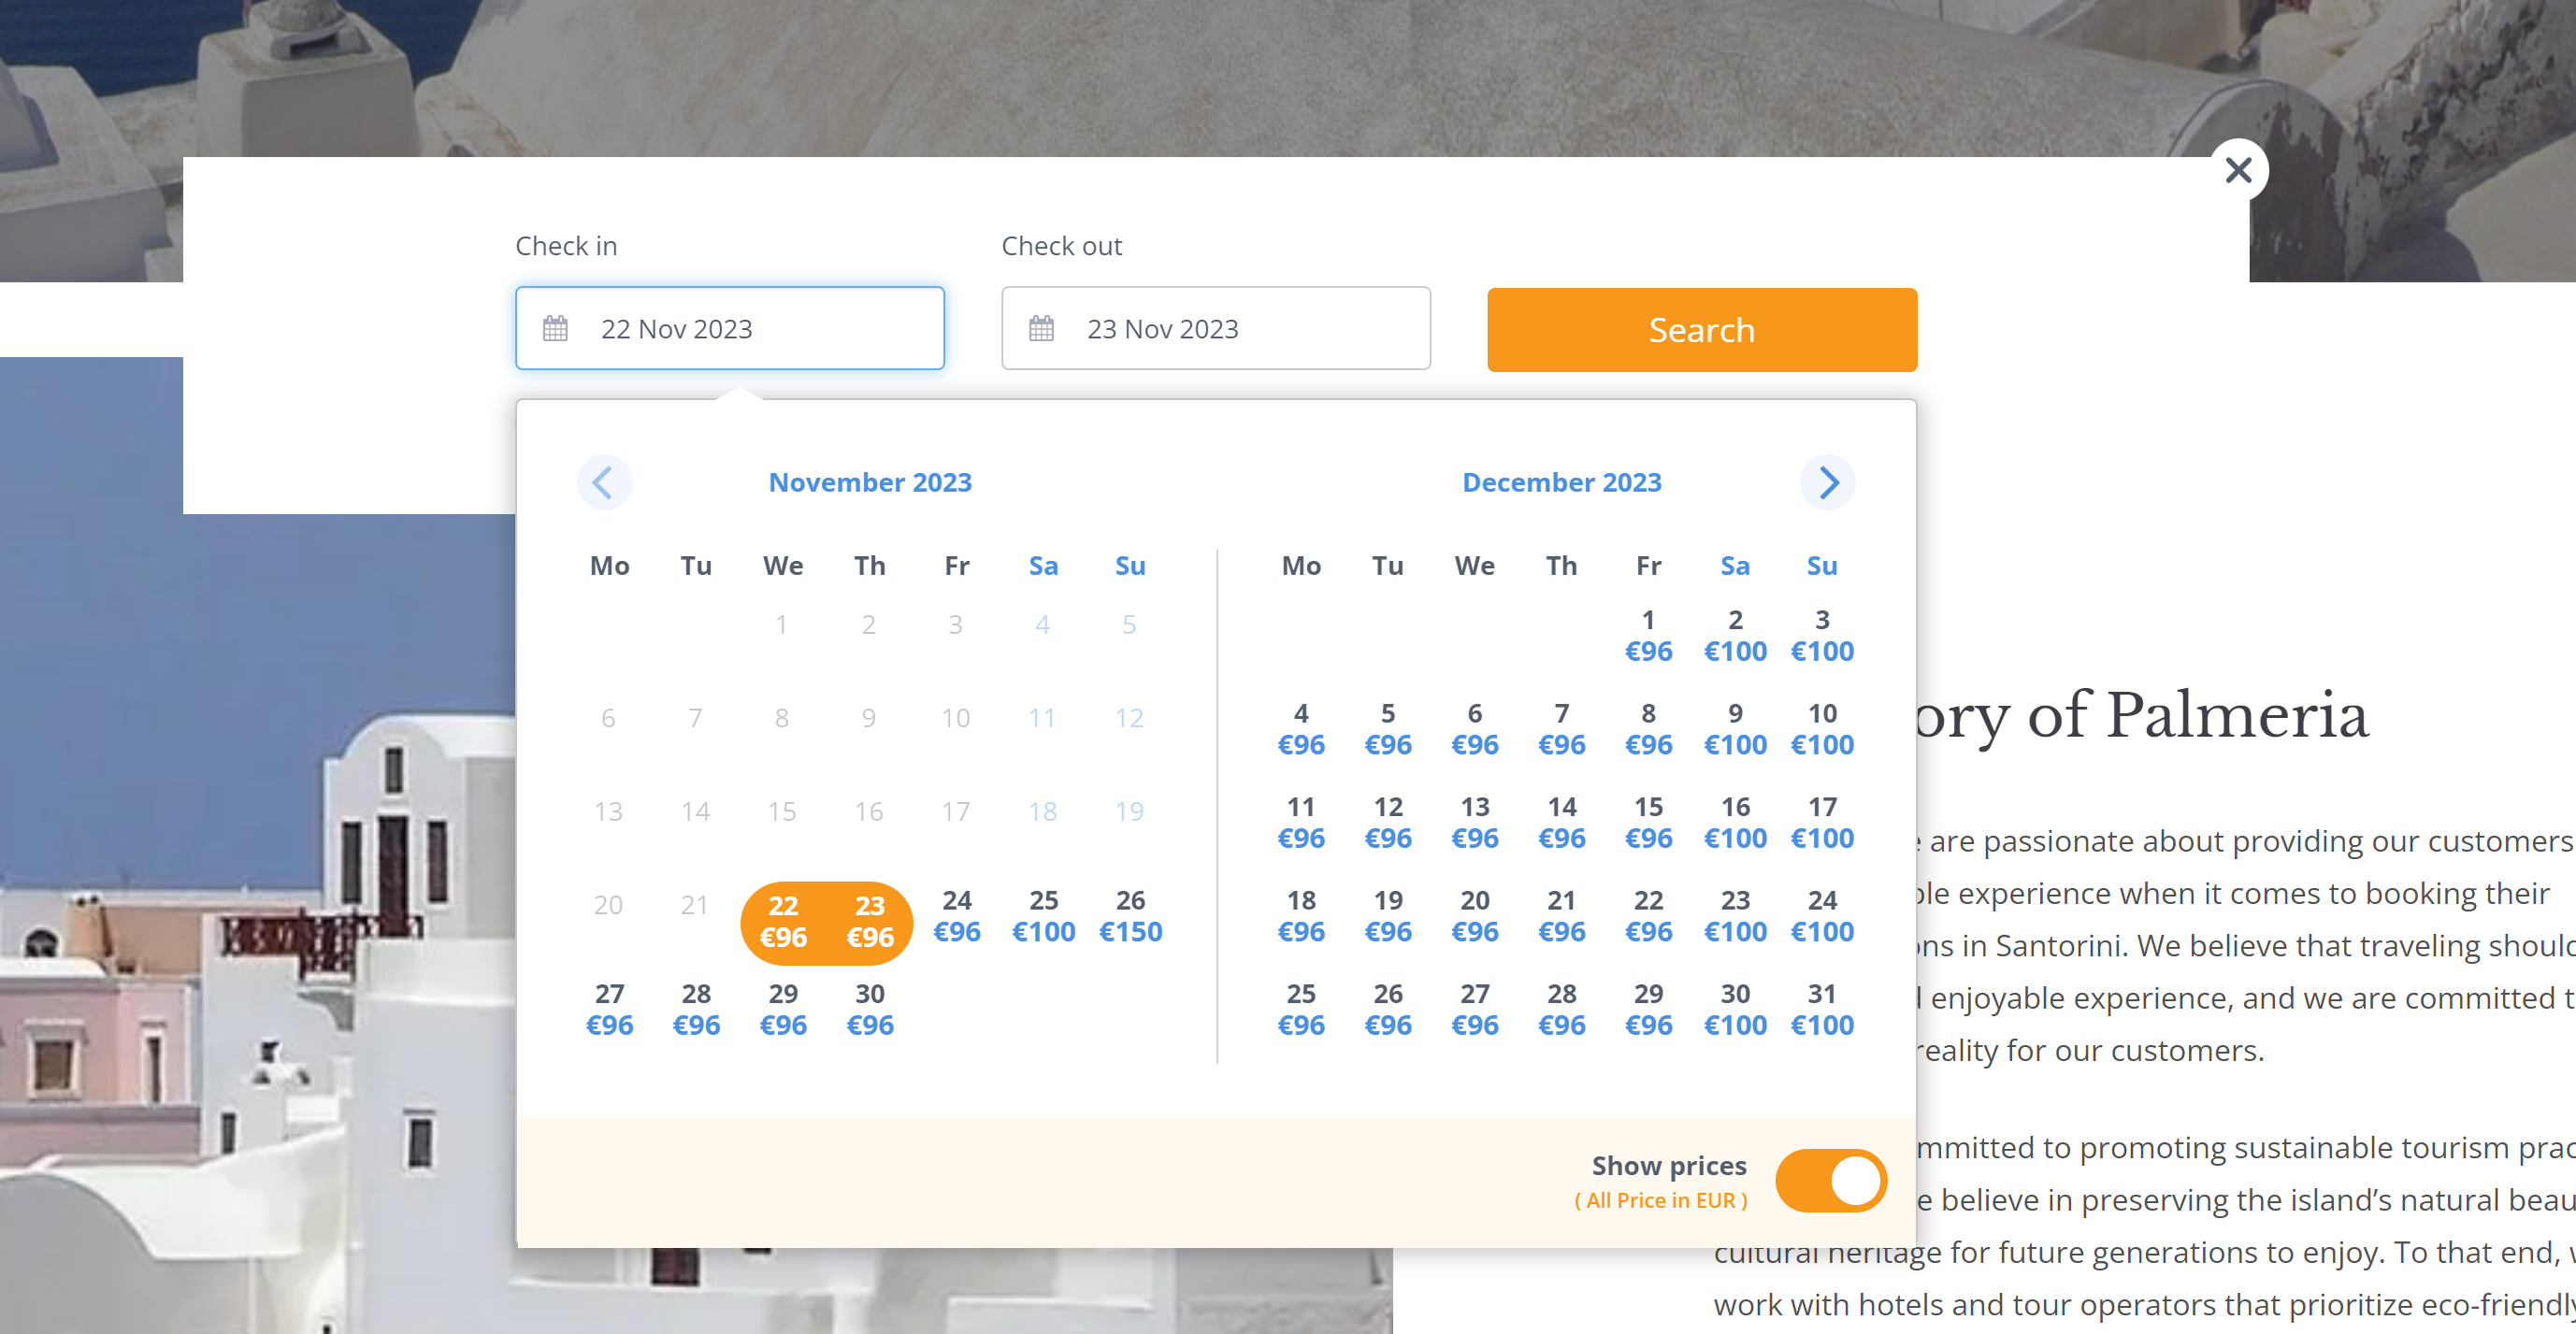Click the calendar icon in Check out field
Screen dimensions: 2576x1334
(1041, 328)
